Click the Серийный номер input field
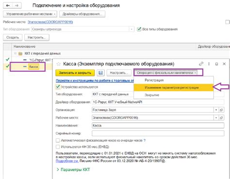The height and width of the screenshot is (179, 230). coord(158,133)
